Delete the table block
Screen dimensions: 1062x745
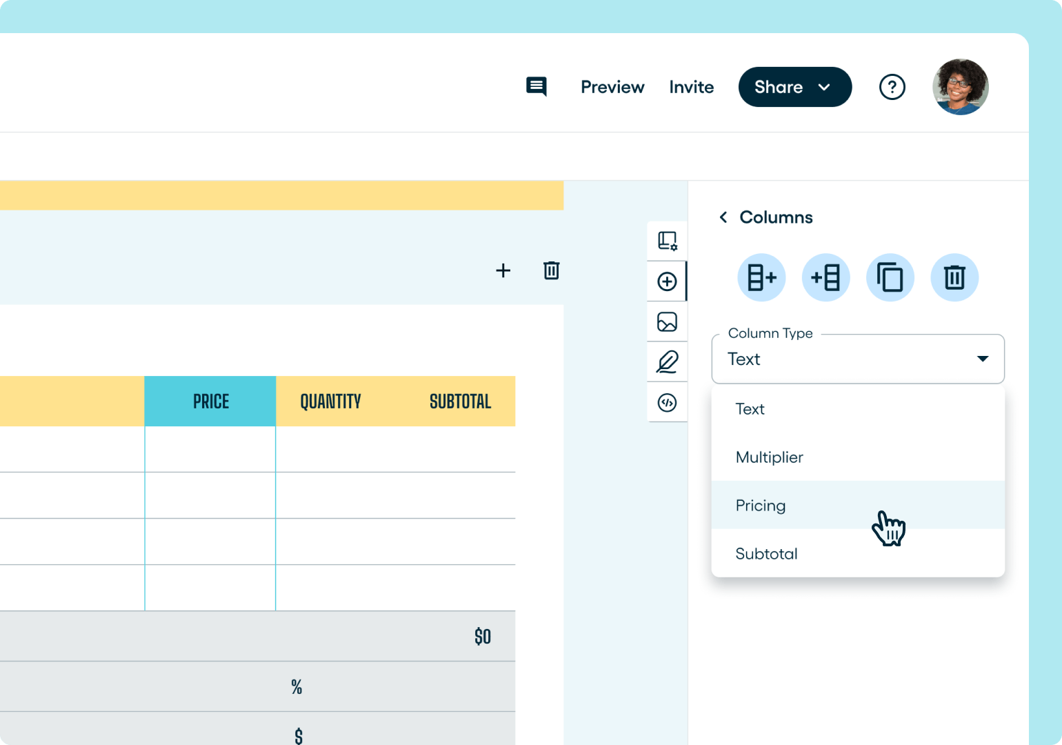(550, 270)
